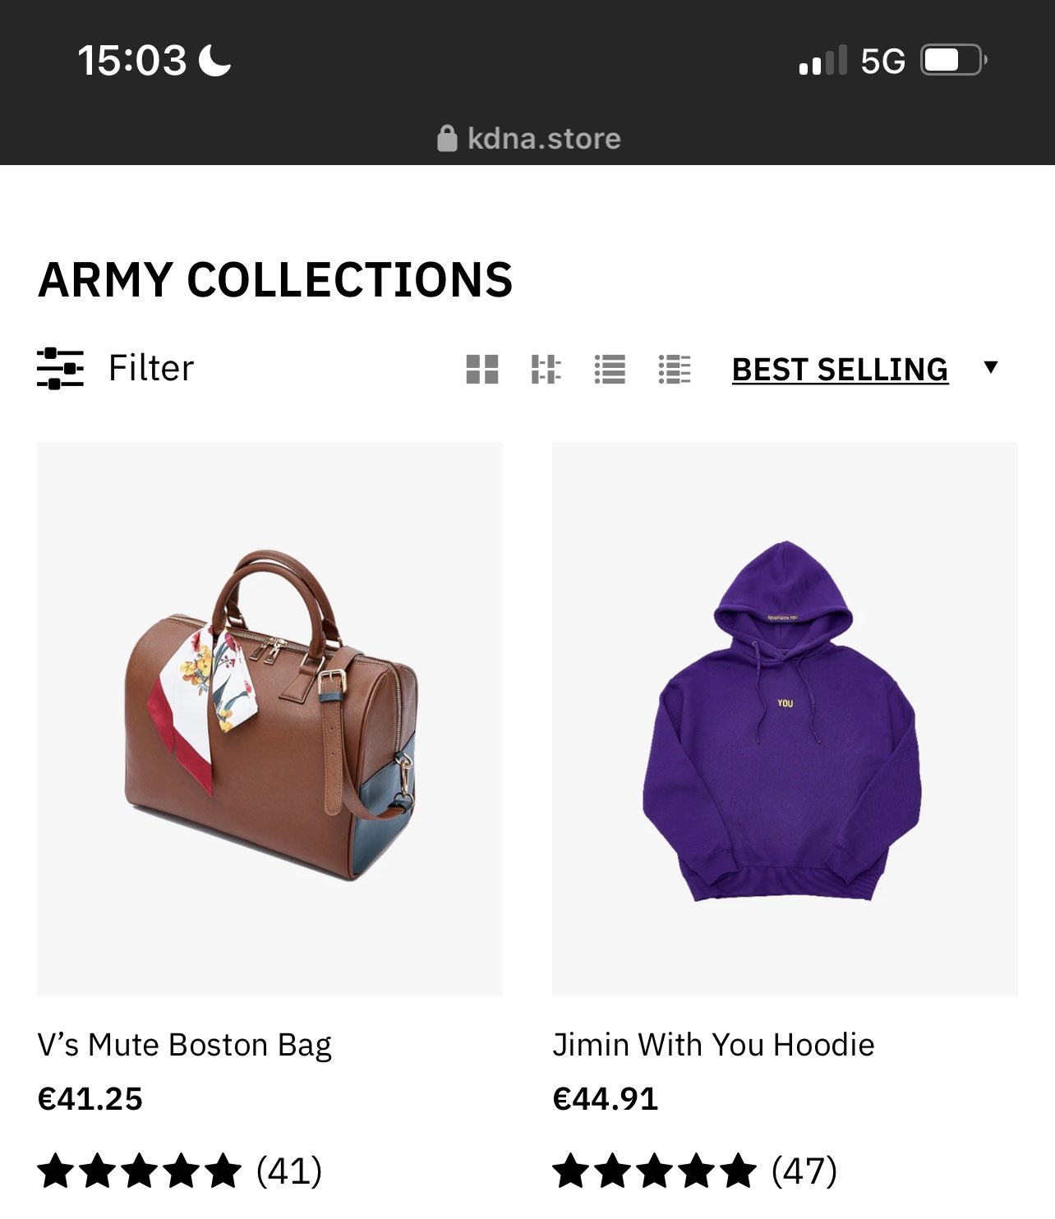Open the Jimin With You Hoodie link
The width and height of the screenshot is (1055, 1219).
tap(713, 1045)
